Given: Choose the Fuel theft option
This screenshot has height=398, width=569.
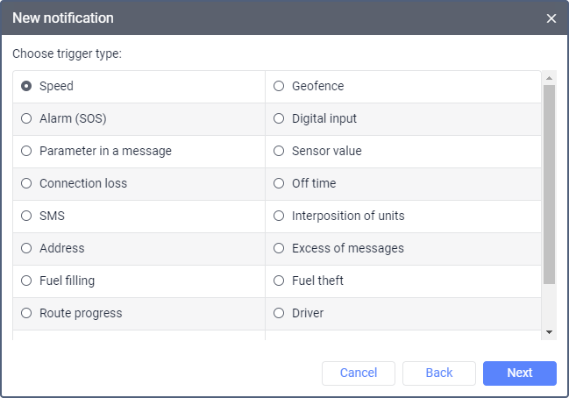Looking at the screenshot, I should pyautogui.click(x=280, y=281).
